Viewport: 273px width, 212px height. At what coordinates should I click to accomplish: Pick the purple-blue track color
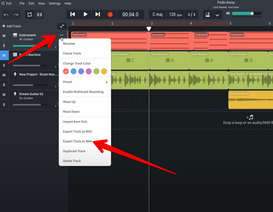[81, 71]
